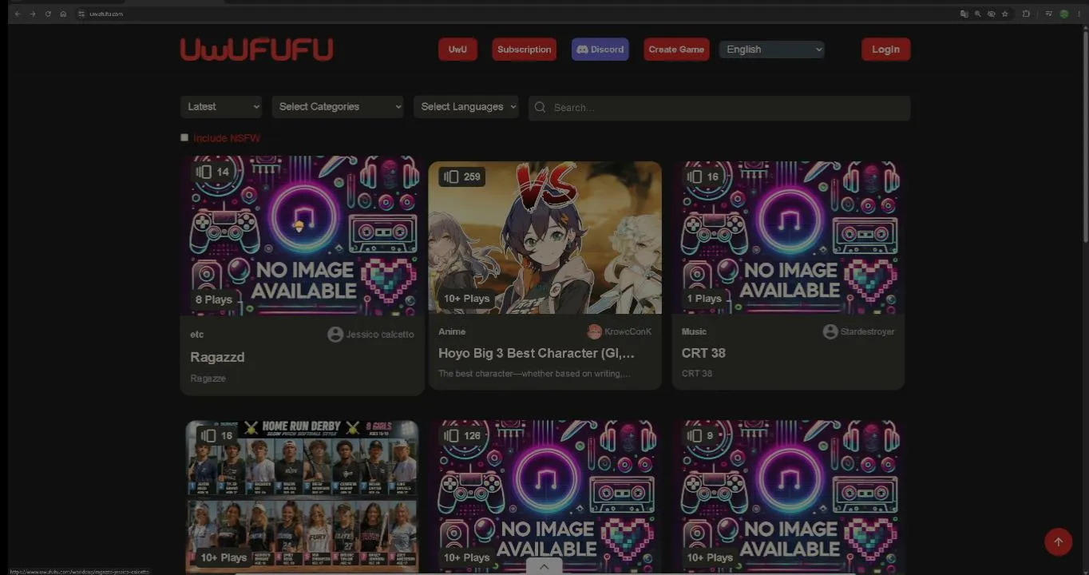
Task: Open the Hoyo Big 3 VS thumbnail
Action: [x=545, y=238]
